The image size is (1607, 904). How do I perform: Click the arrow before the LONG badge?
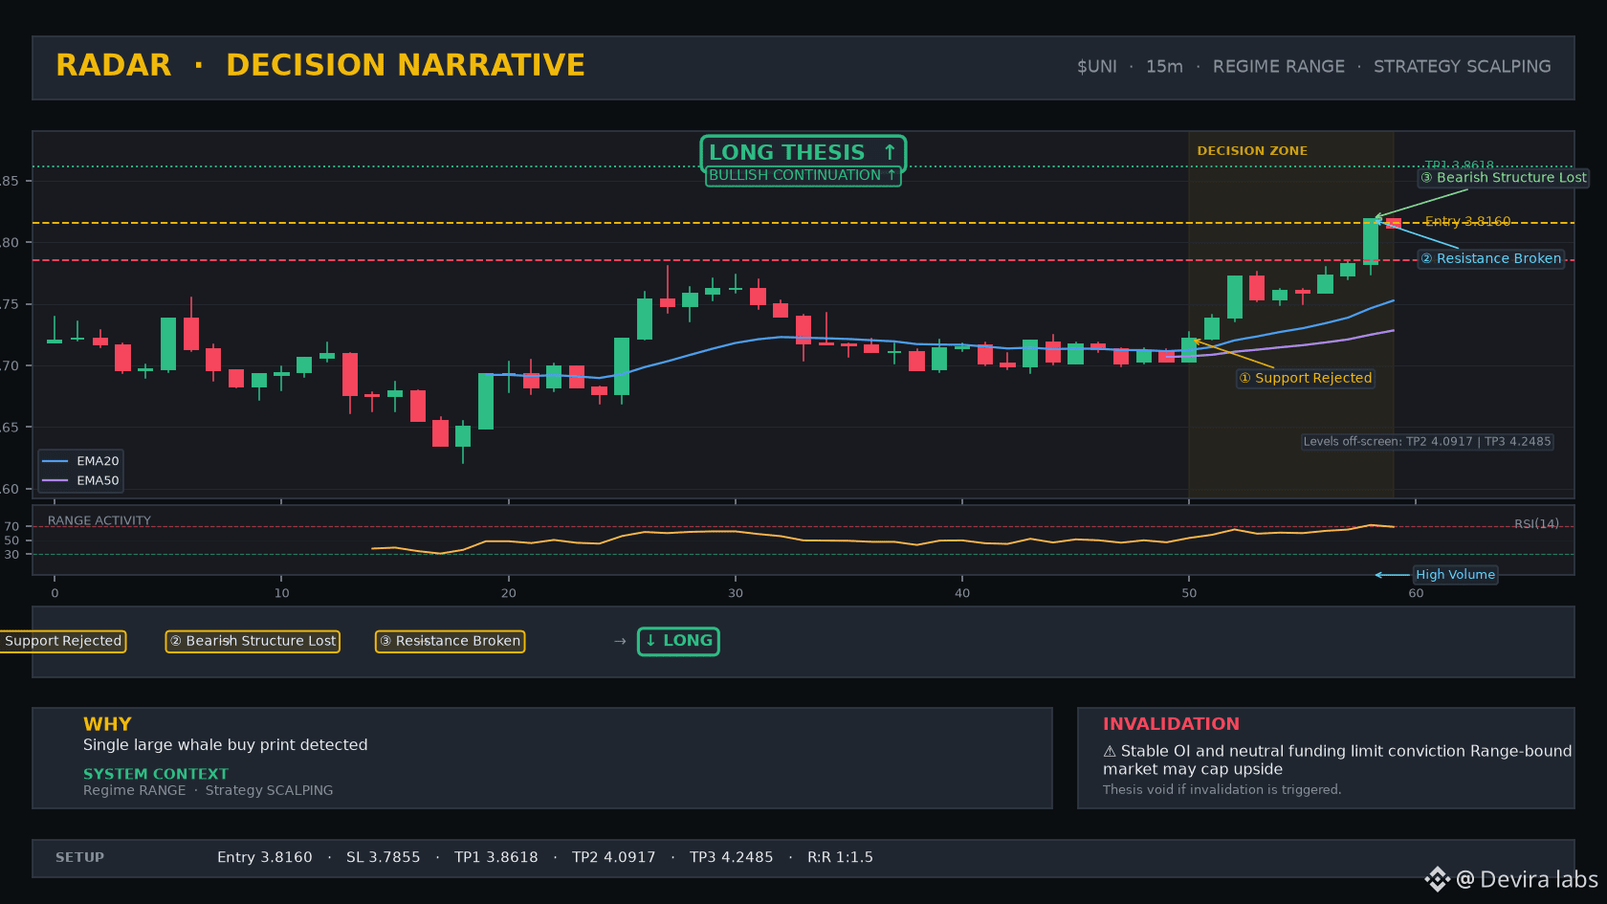click(620, 641)
